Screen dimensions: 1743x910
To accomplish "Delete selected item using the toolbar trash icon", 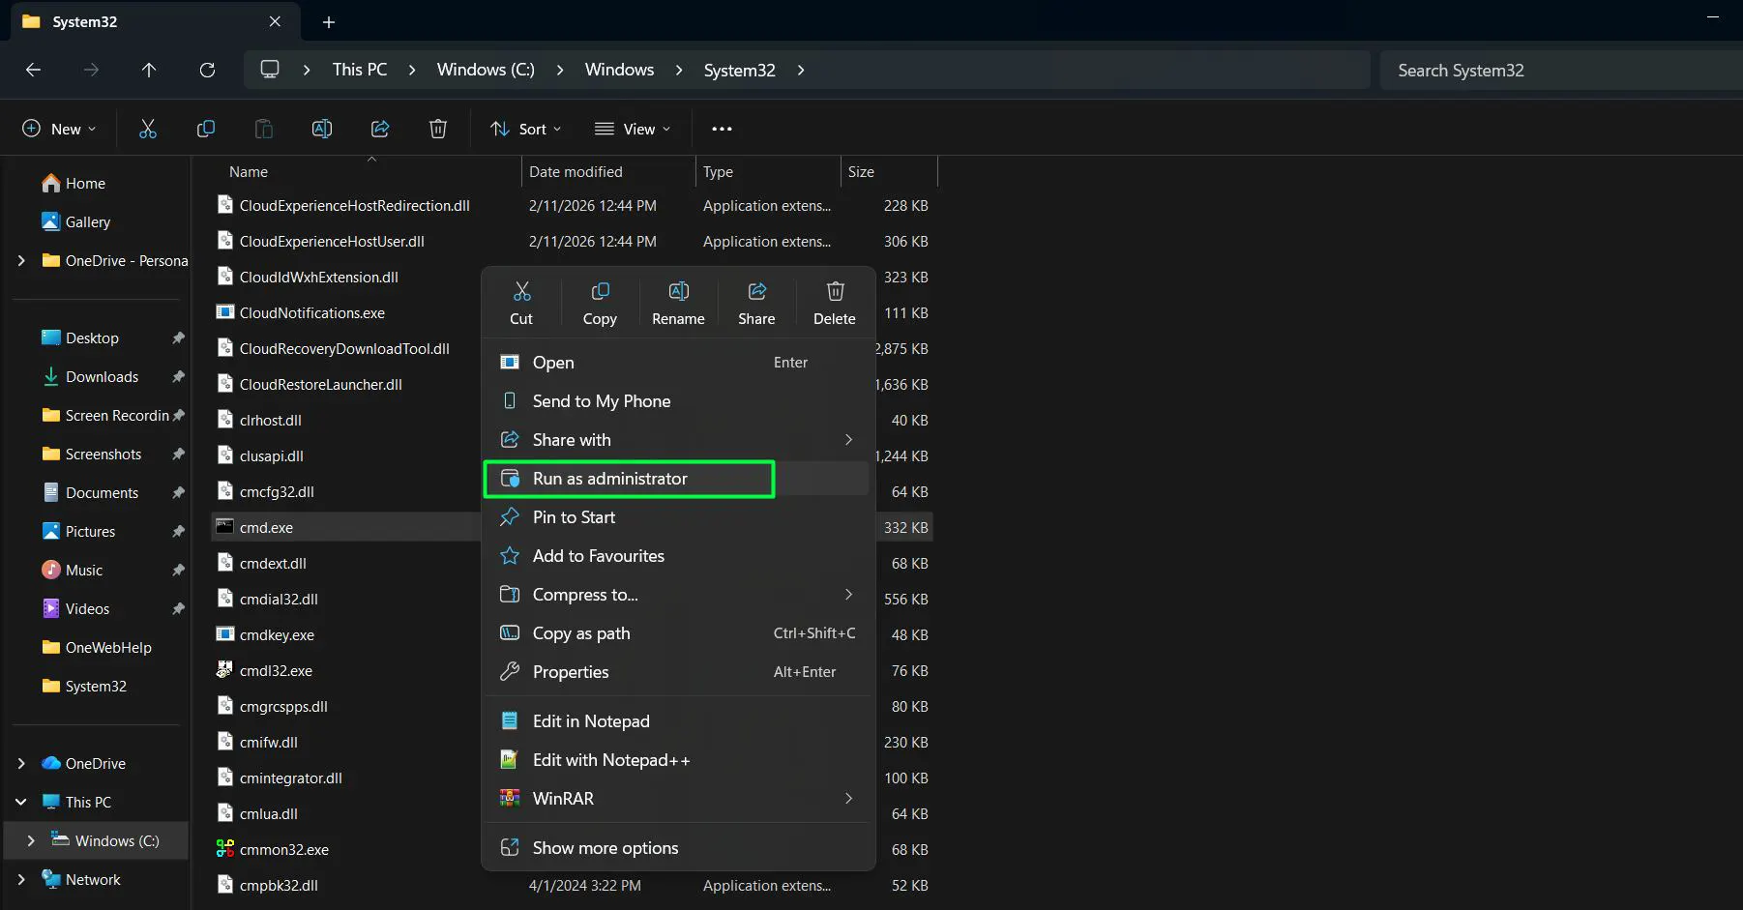I will pos(437,129).
